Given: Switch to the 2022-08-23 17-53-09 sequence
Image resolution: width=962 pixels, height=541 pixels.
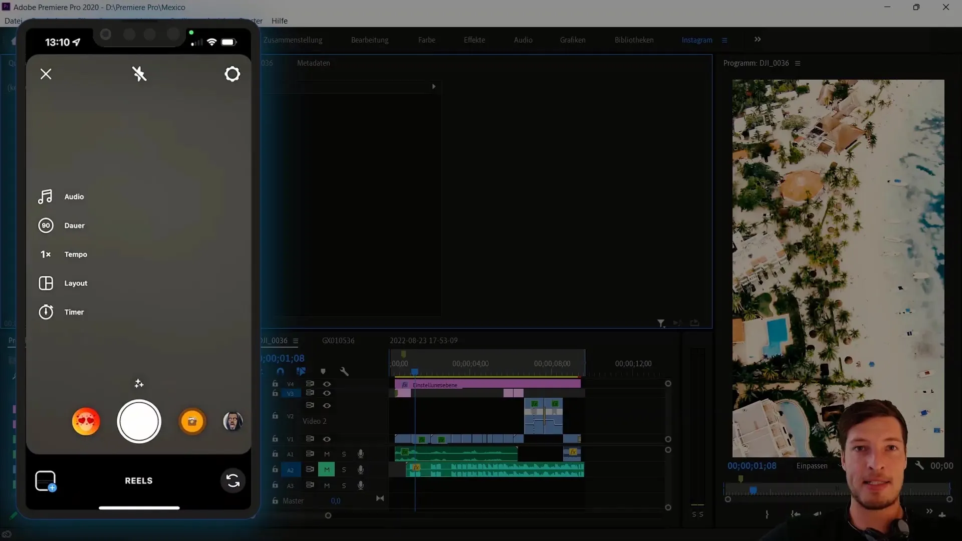Looking at the screenshot, I should (x=423, y=341).
